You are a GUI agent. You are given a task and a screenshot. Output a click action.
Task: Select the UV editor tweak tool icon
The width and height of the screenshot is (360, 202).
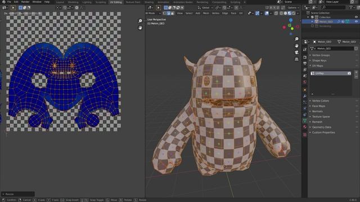tap(13, 7)
